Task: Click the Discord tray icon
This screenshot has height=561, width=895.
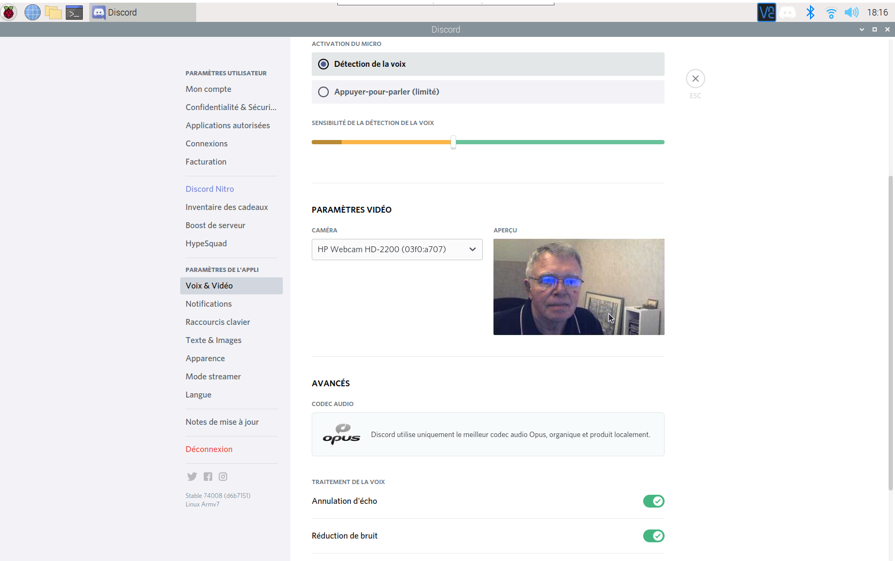Action: coord(788,12)
